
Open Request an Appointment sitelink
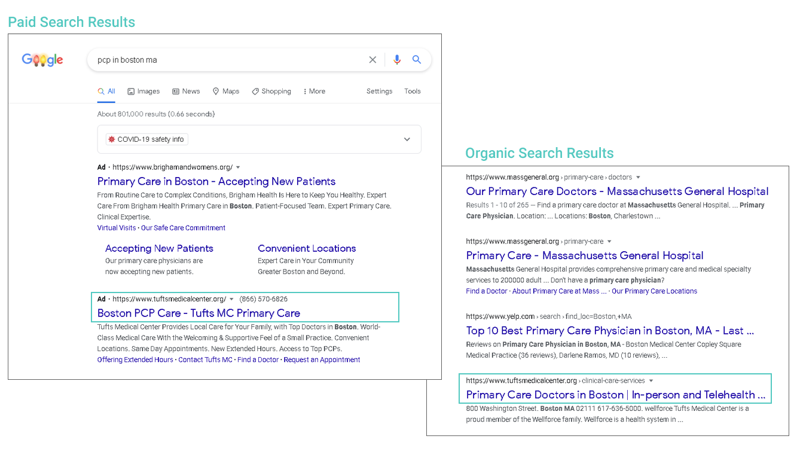pos(322,360)
